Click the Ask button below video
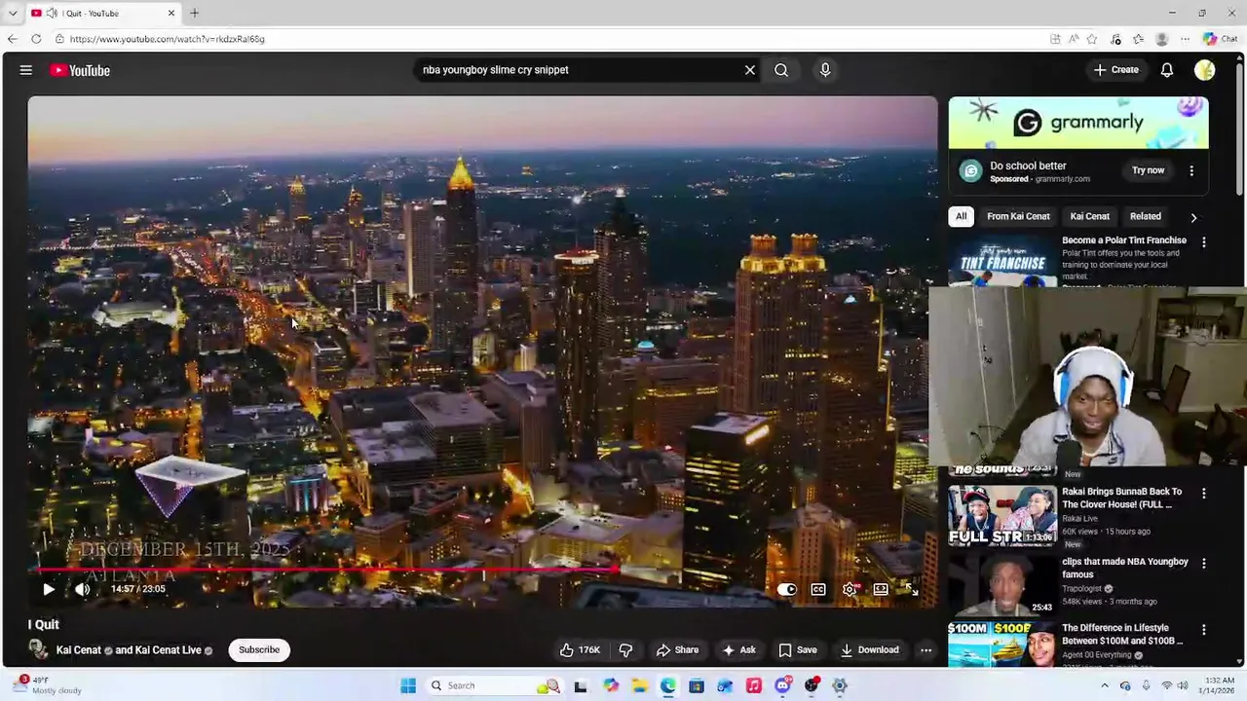 [738, 649]
